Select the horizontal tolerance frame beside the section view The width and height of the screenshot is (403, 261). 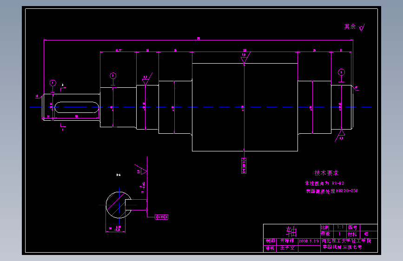pos(162,217)
